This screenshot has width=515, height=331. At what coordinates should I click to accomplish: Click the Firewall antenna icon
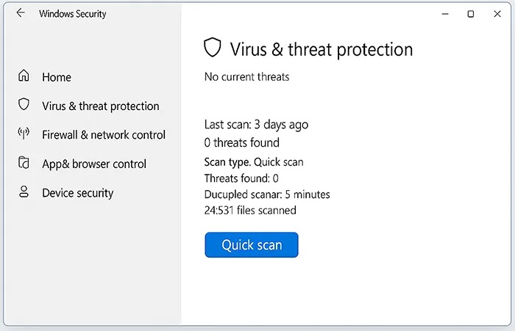click(x=24, y=134)
